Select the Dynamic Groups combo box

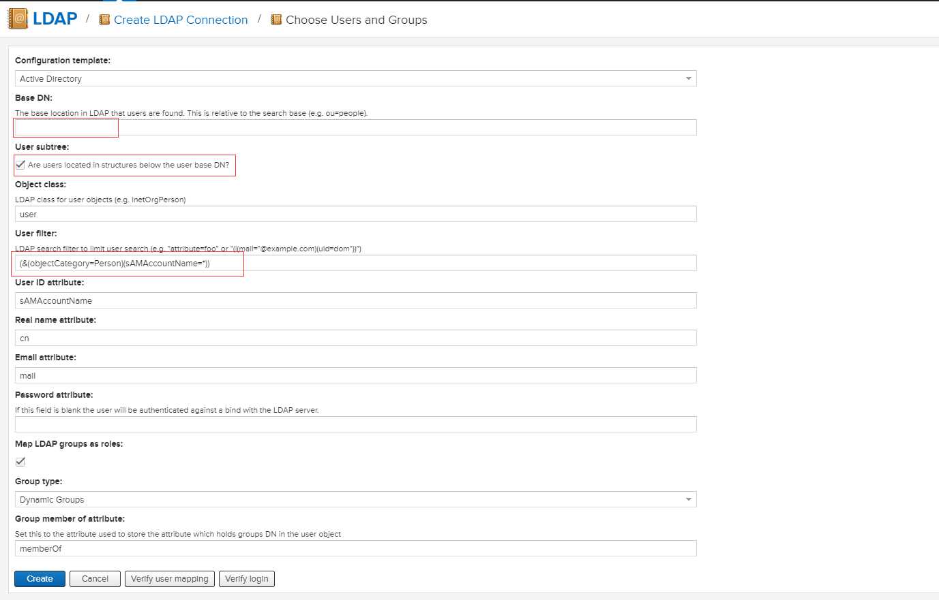pos(355,499)
